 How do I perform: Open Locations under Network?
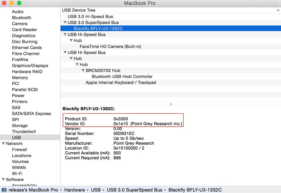coord(22,155)
